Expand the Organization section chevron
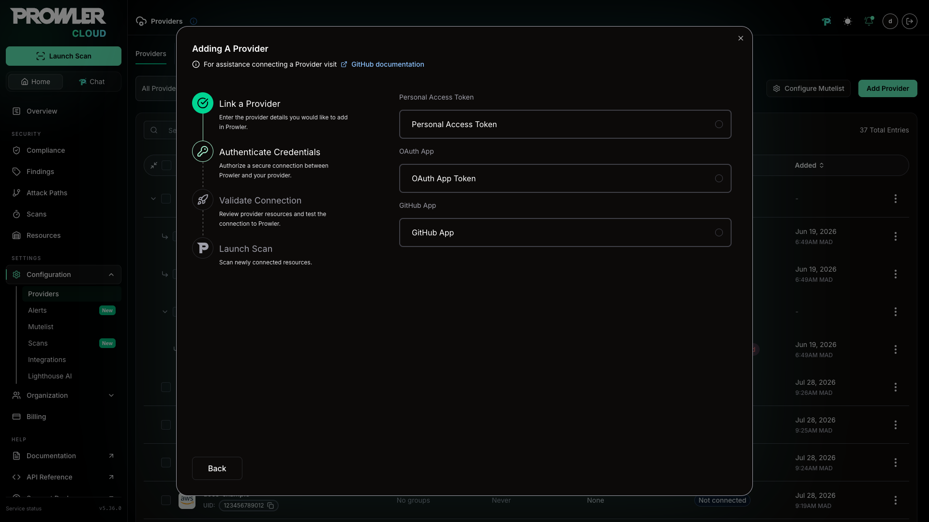929x522 pixels. (x=111, y=395)
